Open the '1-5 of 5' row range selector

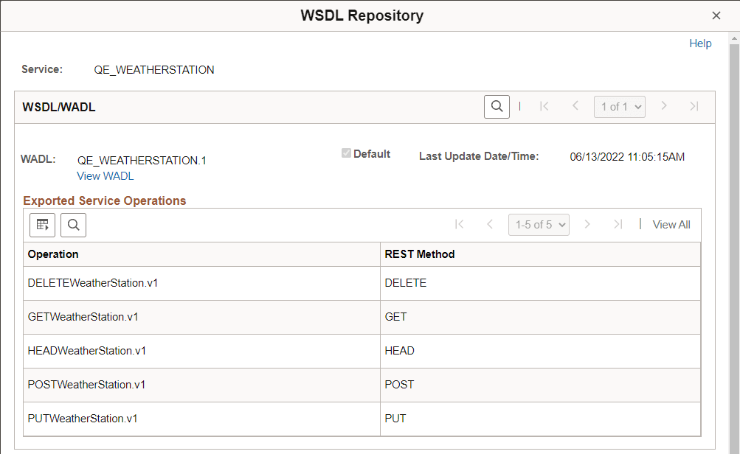539,224
